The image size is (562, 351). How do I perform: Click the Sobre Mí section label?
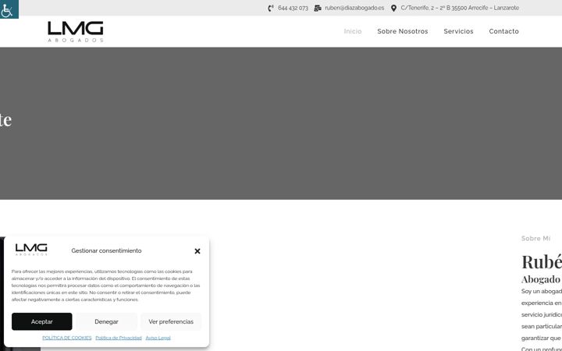pos(535,239)
